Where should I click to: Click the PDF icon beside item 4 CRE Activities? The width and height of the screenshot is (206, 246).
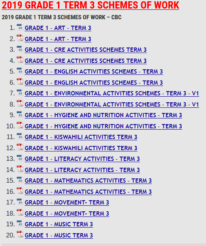pos(20,60)
